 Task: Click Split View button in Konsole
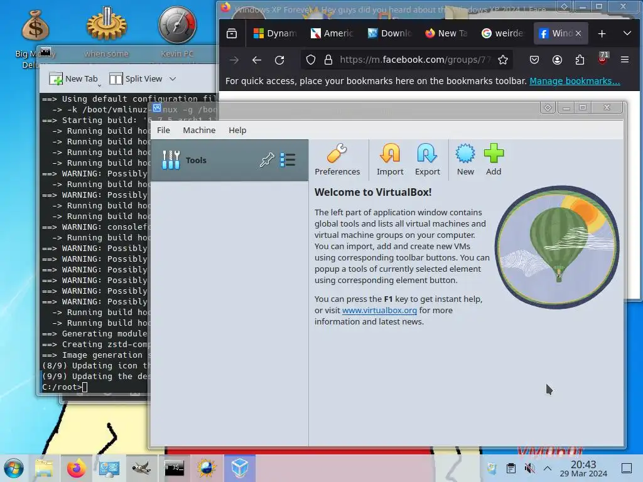(x=136, y=78)
